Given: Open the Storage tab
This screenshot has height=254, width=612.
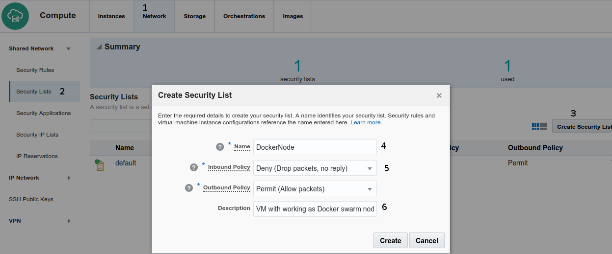Looking at the screenshot, I should [194, 16].
